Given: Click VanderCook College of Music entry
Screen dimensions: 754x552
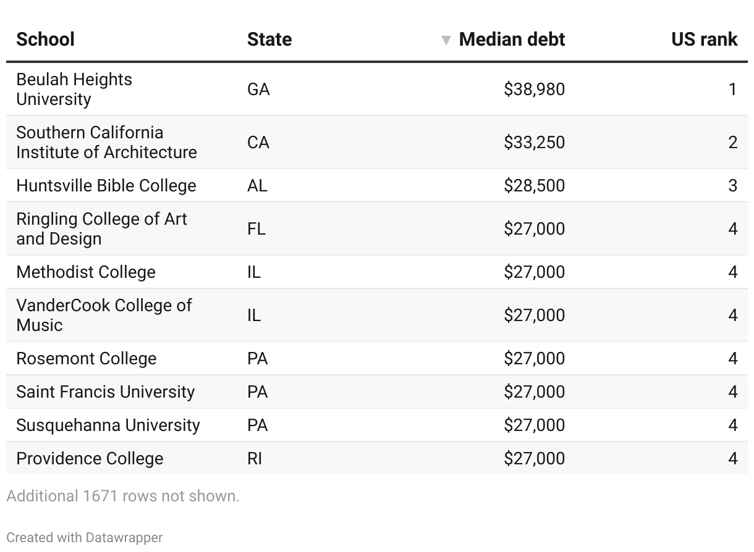Looking at the screenshot, I should click(104, 316).
